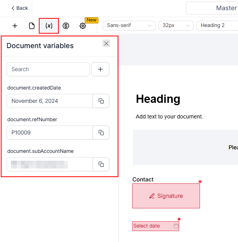The width and height of the screenshot is (238, 242).
Task: Open the Heading 2 text style dropdown
Action: [x=217, y=25]
